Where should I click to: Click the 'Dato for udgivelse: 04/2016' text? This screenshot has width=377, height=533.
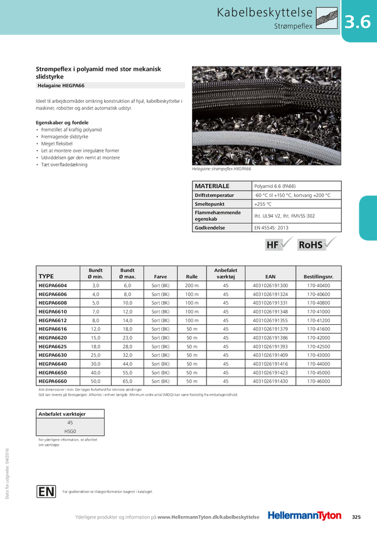tap(7, 473)
